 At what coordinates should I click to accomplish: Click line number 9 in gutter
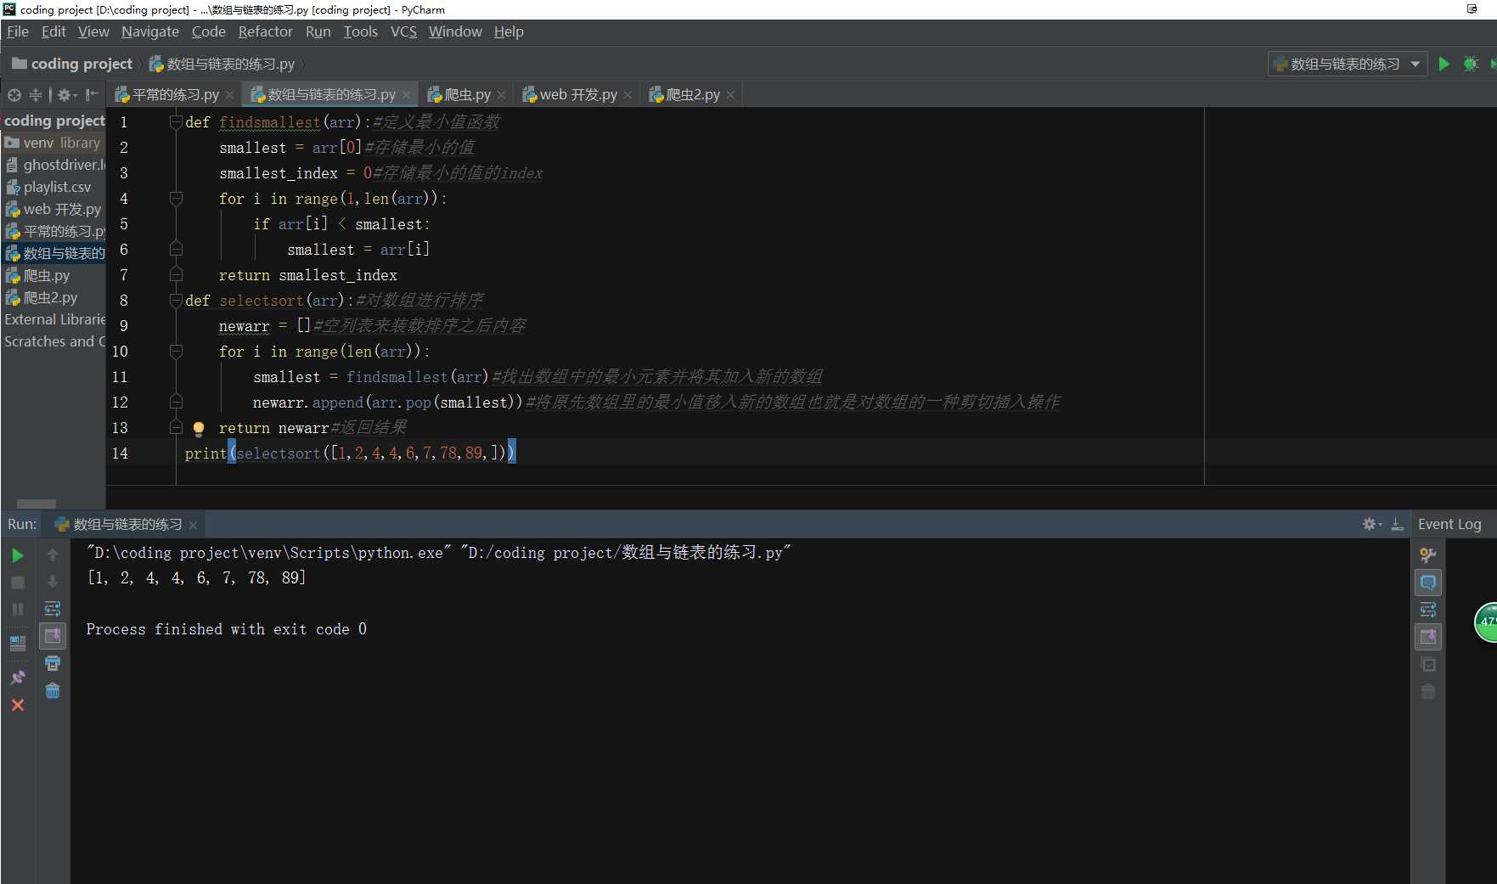point(123,326)
